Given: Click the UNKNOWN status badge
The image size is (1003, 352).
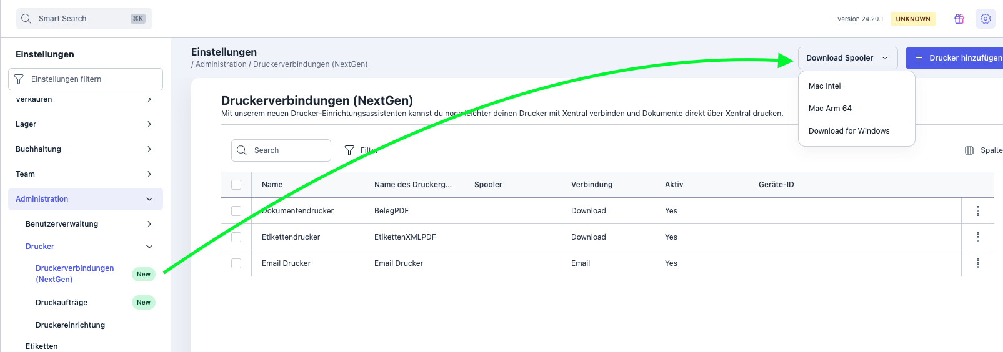Looking at the screenshot, I should coord(913,19).
